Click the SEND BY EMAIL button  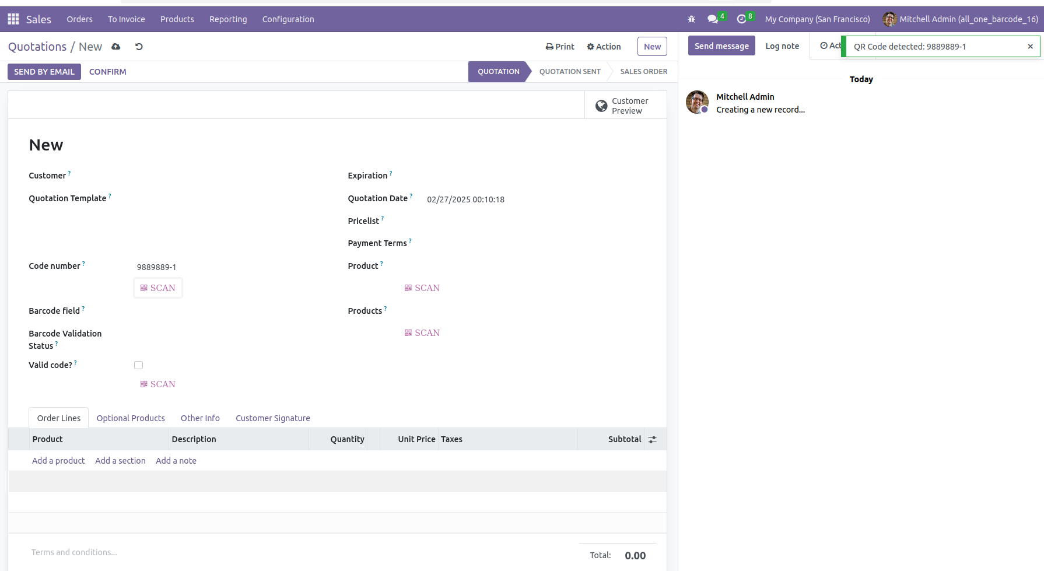point(44,72)
